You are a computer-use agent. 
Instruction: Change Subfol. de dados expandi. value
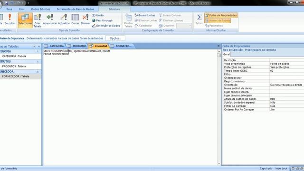[x=287, y=103]
